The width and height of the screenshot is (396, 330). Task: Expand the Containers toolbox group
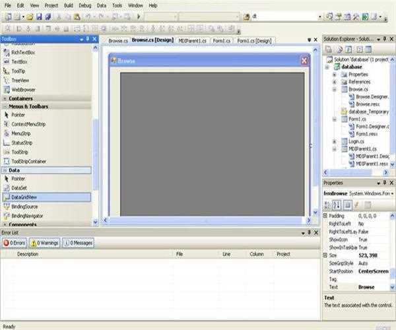[5, 98]
